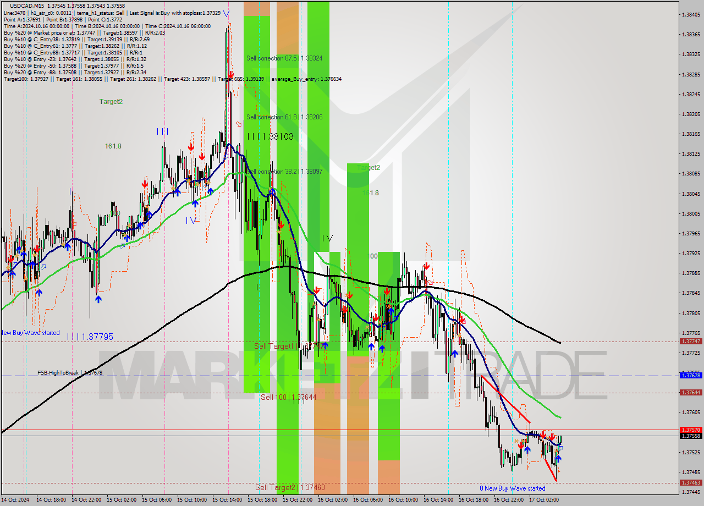Click '0 New Buy Wave started' label
Screen dimensions: 704x506
(x=513, y=488)
